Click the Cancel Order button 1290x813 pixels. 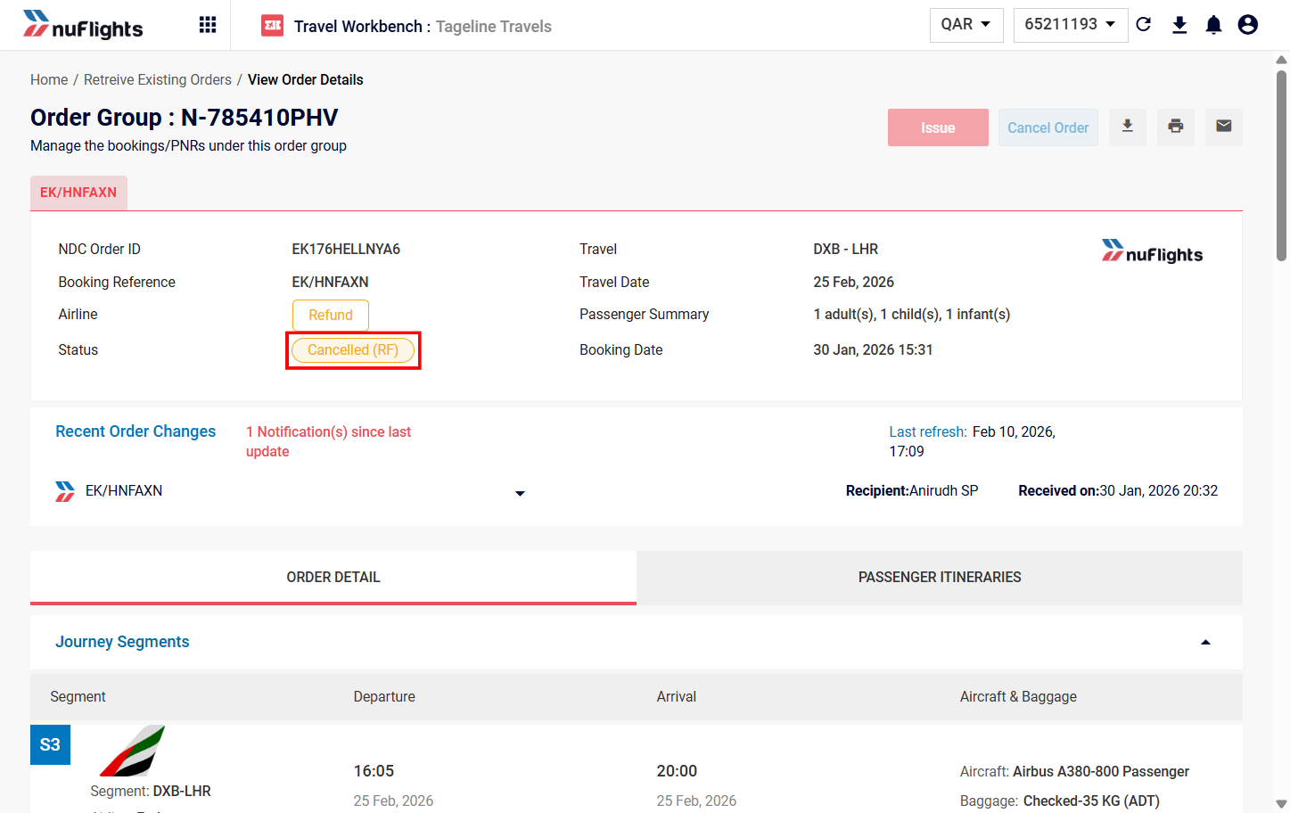[1048, 127]
